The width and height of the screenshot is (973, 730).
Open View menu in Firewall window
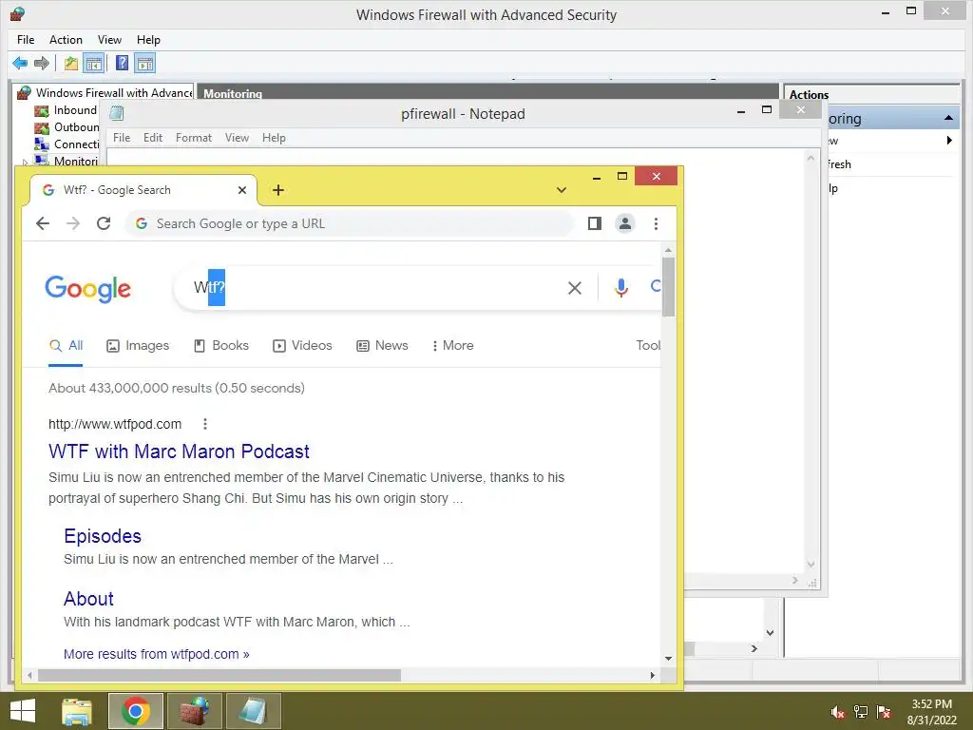109,40
